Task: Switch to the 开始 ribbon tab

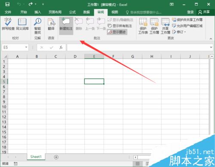Action: [x=24, y=12]
